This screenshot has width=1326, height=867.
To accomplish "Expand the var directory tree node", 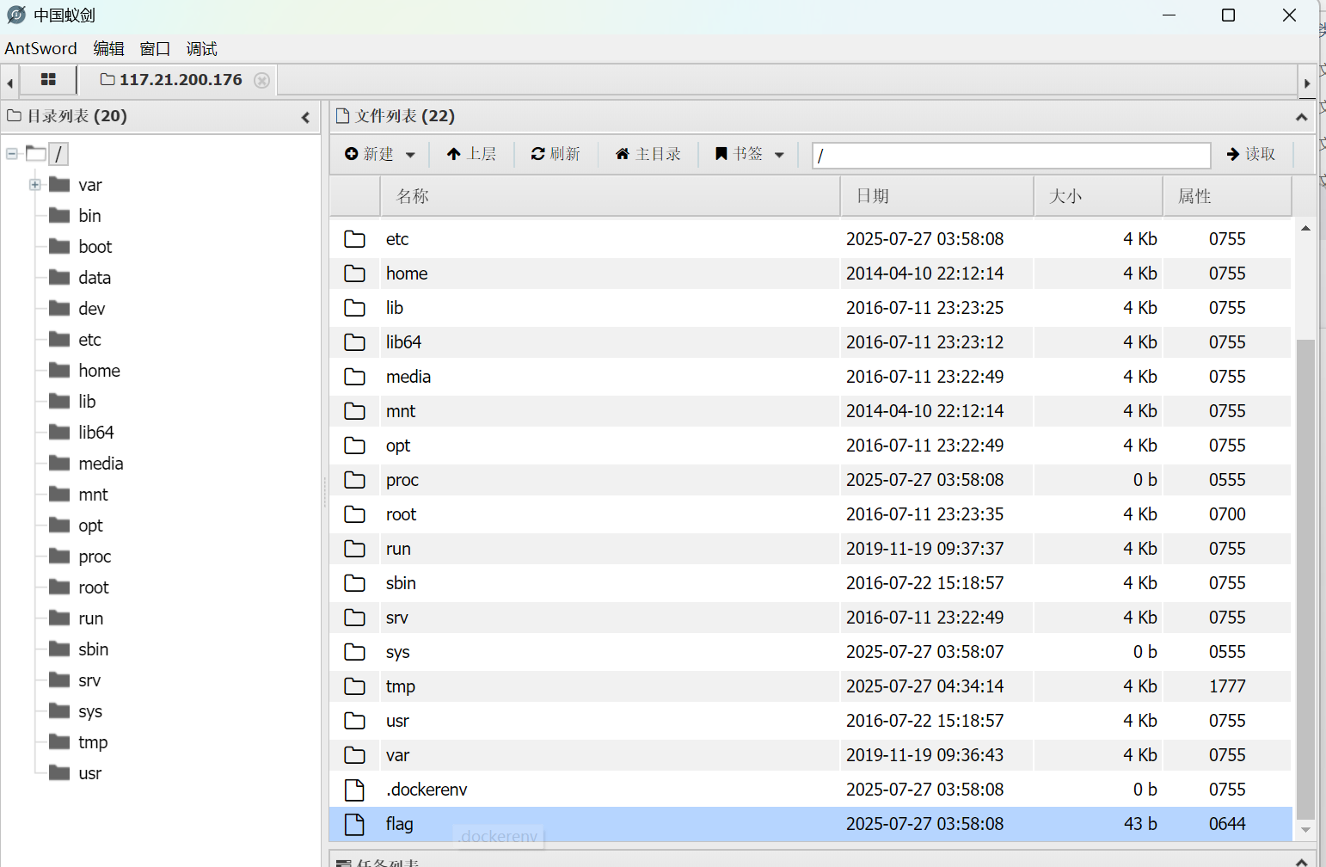I will (35, 185).
